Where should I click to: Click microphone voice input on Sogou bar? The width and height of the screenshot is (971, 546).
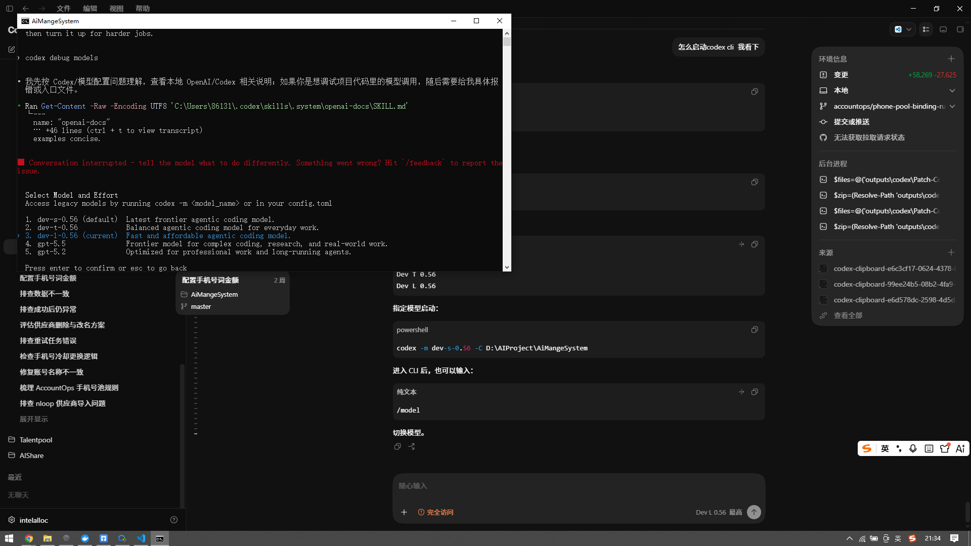(913, 448)
